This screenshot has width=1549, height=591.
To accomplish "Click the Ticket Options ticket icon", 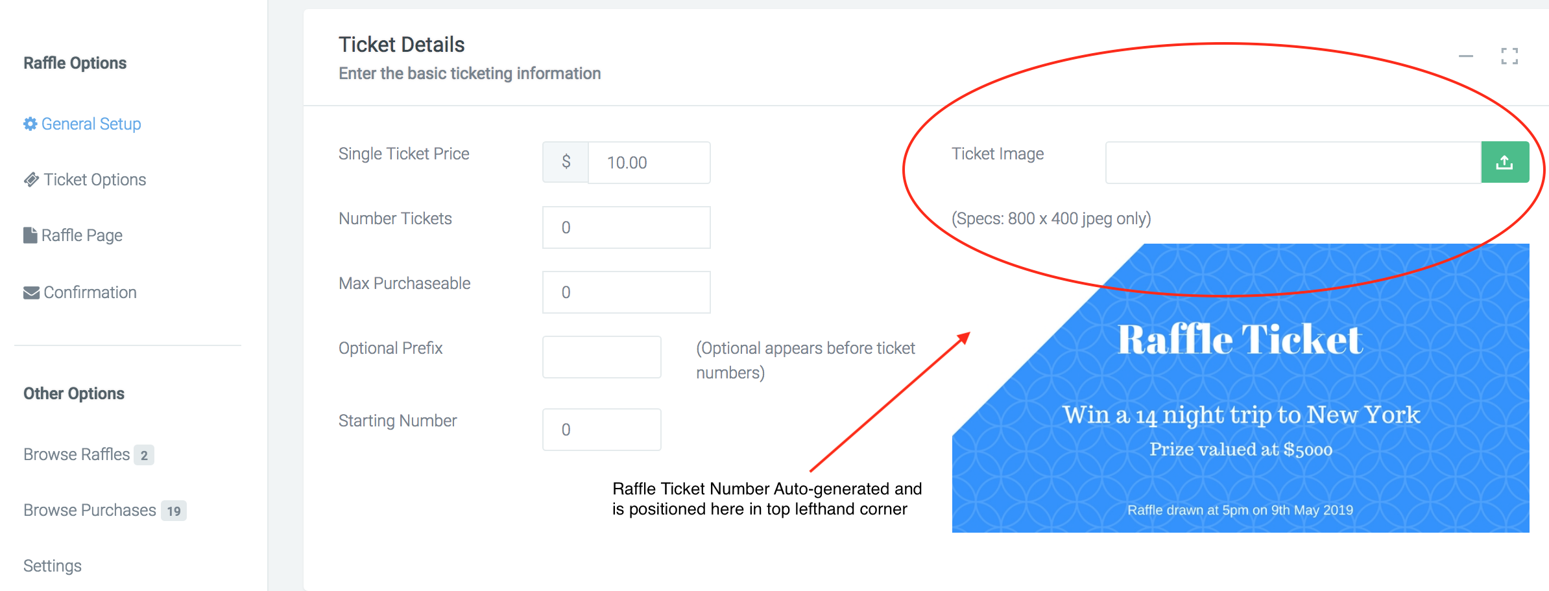I will [x=31, y=180].
